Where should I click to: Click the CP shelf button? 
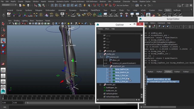(19, 15)
